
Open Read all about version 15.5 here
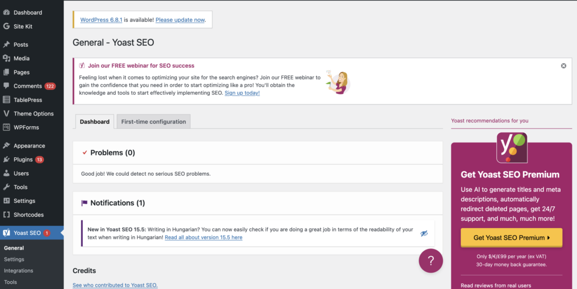point(203,237)
